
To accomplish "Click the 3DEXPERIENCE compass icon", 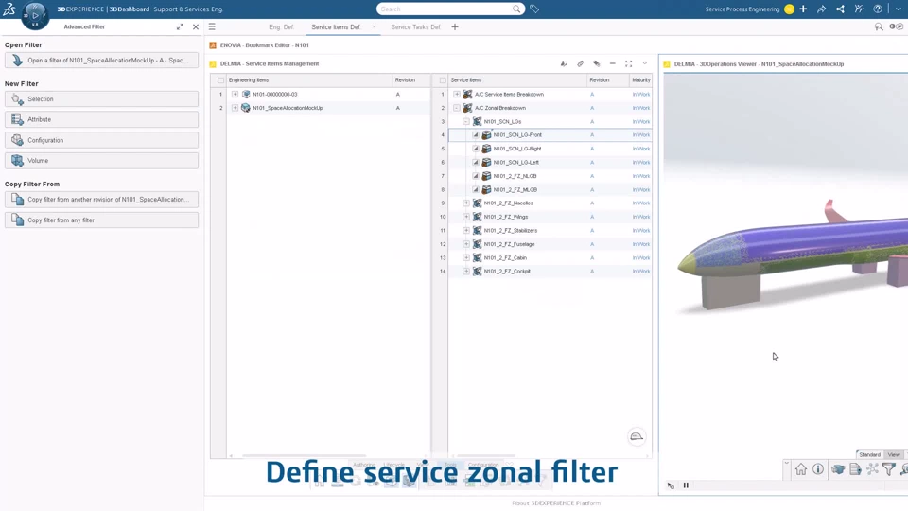I will [x=35, y=15].
